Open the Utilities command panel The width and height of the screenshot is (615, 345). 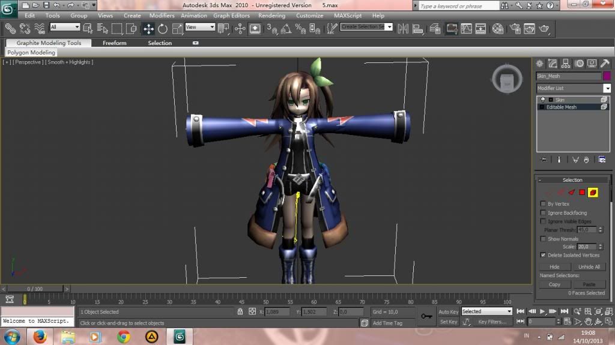tap(605, 64)
